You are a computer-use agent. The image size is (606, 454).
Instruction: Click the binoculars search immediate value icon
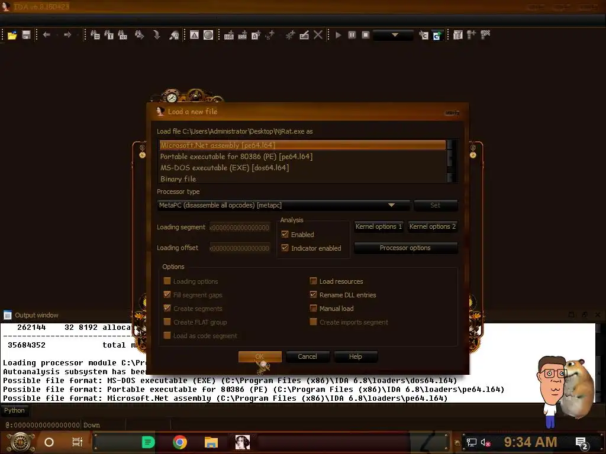tap(95, 35)
